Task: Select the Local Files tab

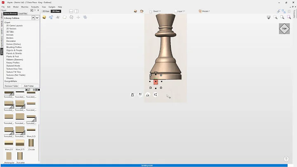Action: [x=23, y=14]
